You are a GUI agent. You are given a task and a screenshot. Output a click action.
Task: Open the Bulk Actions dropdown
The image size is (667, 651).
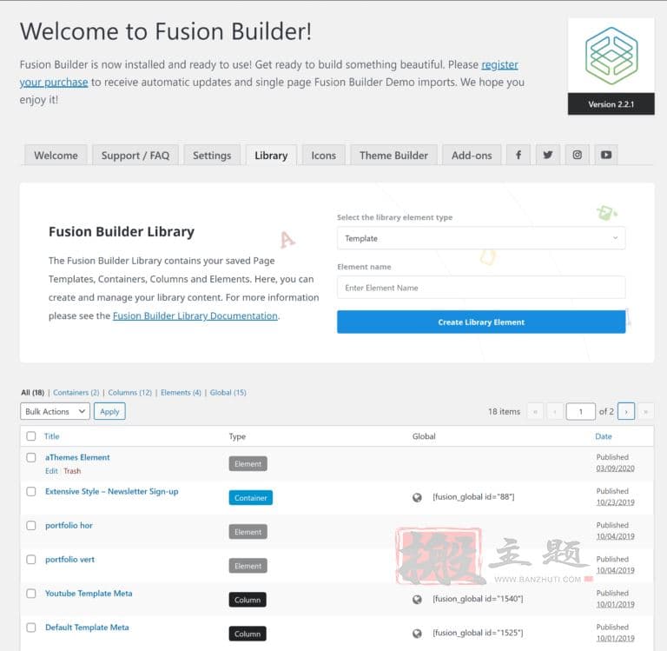[x=55, y=412]
